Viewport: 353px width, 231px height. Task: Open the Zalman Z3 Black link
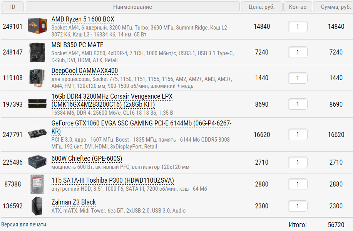coord(74,202)
